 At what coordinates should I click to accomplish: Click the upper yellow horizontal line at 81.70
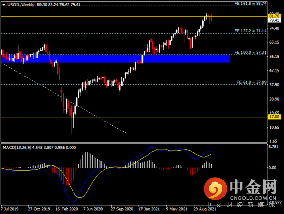tap(134, 16)
